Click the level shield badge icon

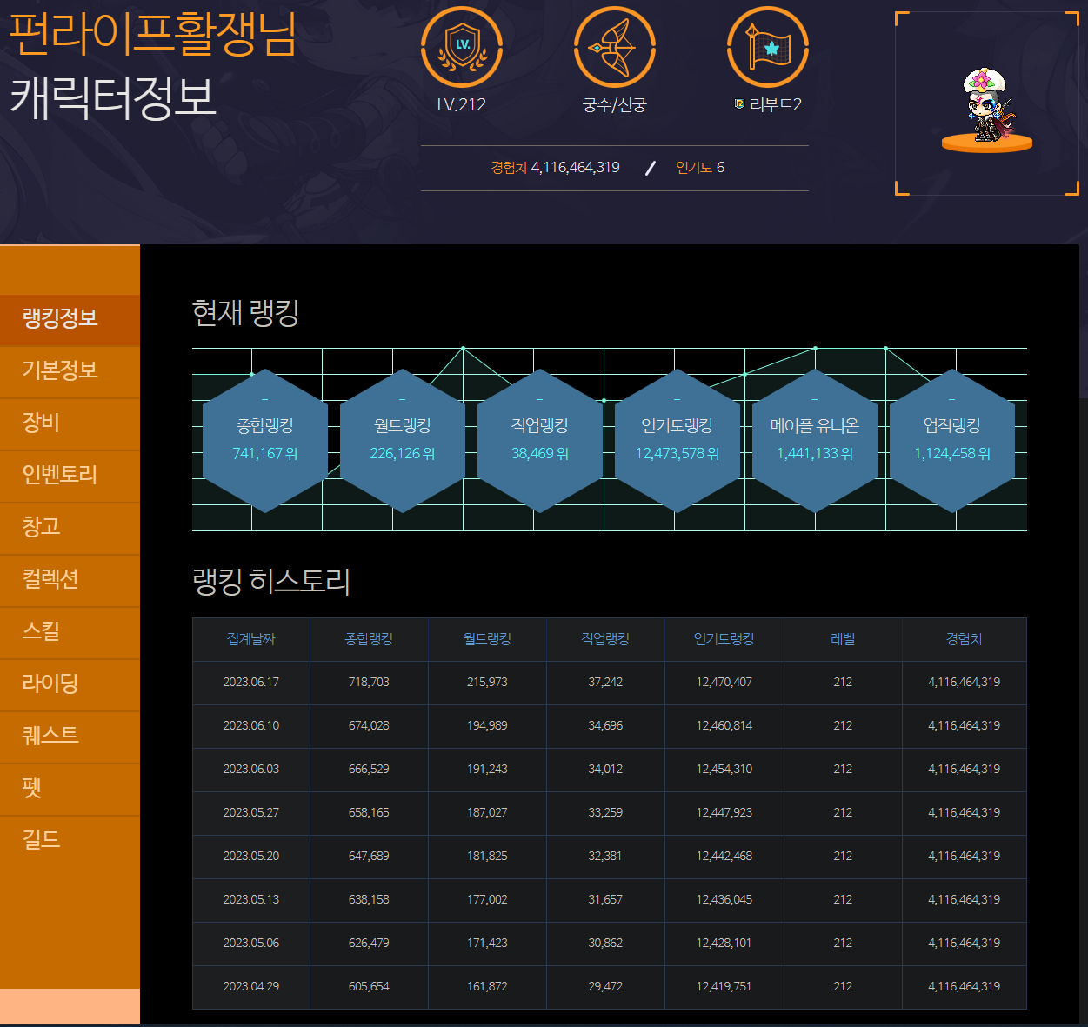462,47
